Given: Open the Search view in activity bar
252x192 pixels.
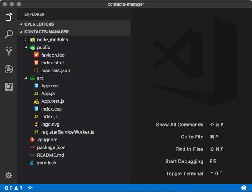Looking at the screenshot, I should (9, 34).
